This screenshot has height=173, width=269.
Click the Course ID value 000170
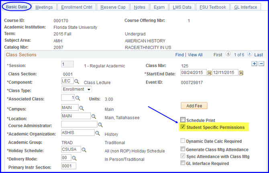[x=61, y=21]
